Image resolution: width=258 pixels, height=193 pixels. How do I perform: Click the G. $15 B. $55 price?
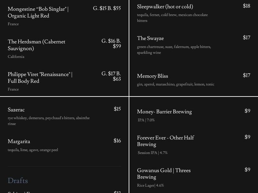[x=107, y=8]
